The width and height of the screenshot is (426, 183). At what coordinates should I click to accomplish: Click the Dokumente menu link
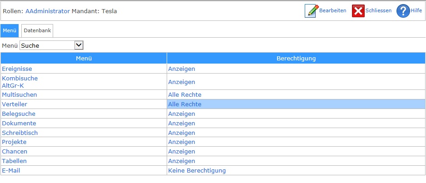click(19, 123)
